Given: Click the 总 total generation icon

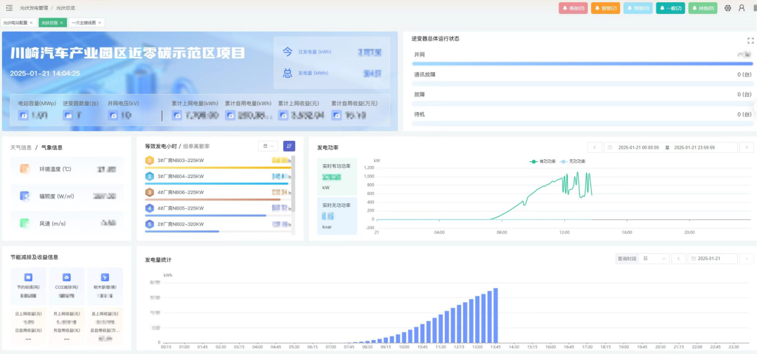Looking at the screenshot, I should tap(287, 74).
